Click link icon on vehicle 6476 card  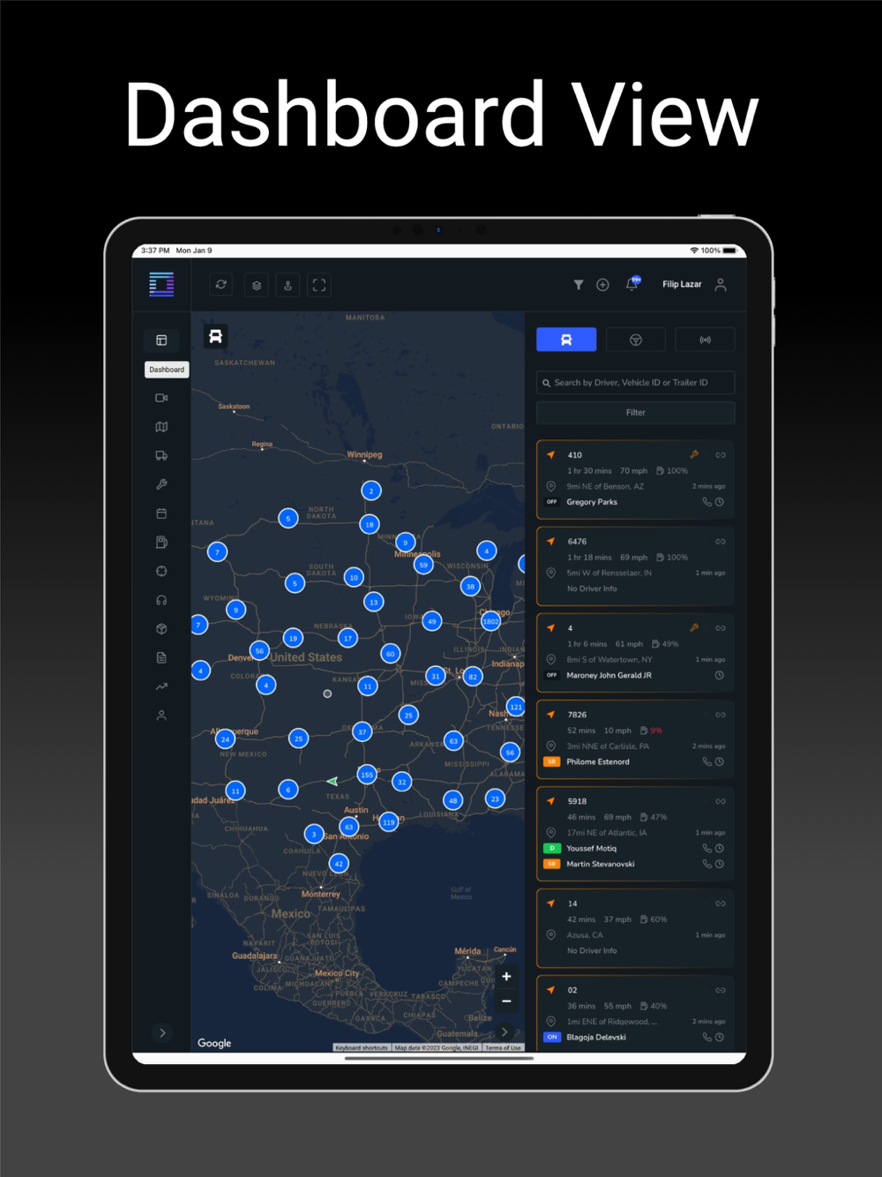721,542
